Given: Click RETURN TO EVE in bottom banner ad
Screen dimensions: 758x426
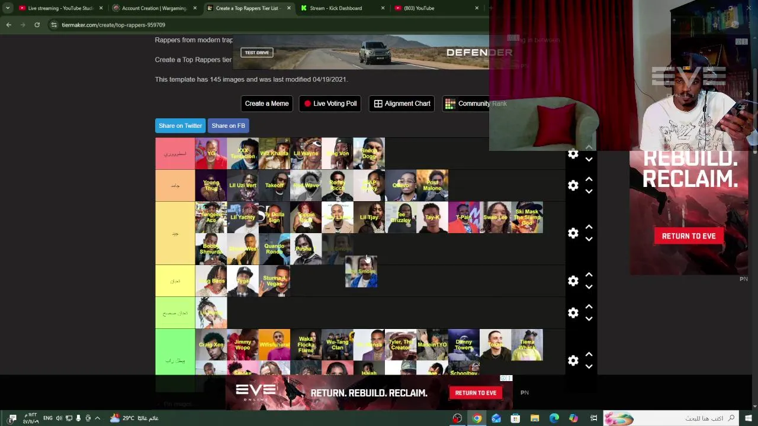Looking at the screenshot, I should pos(476,393).
